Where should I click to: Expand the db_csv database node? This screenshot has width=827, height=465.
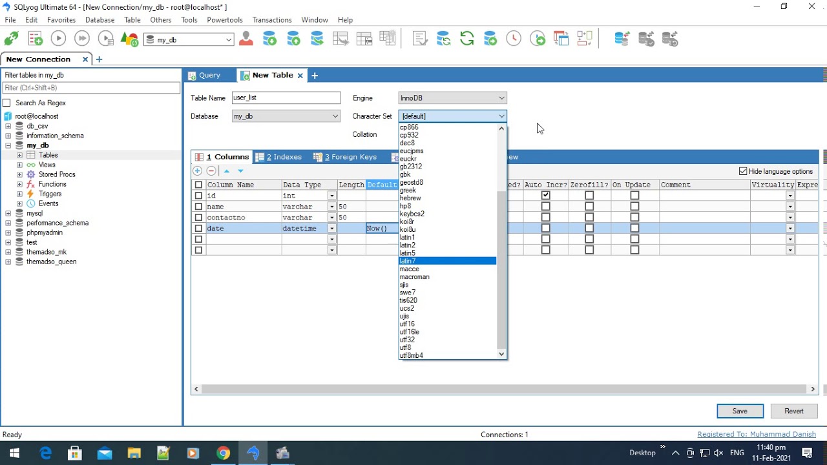tap(8, 126)
